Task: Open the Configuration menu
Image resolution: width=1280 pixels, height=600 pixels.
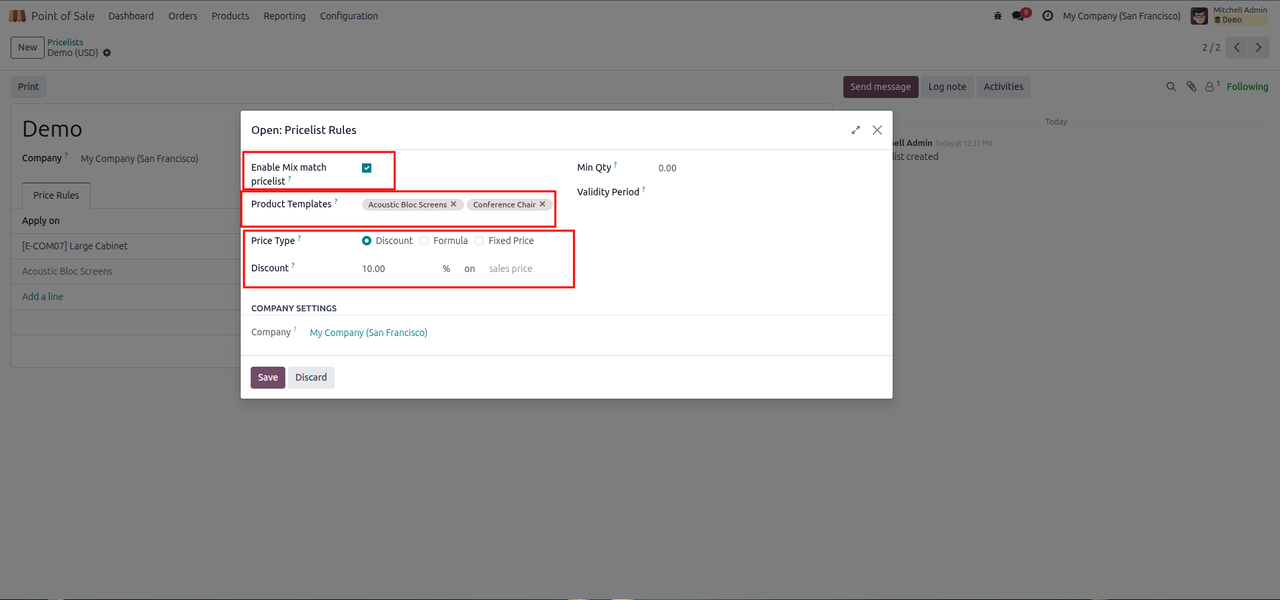Action: click(x=349, y=16)
